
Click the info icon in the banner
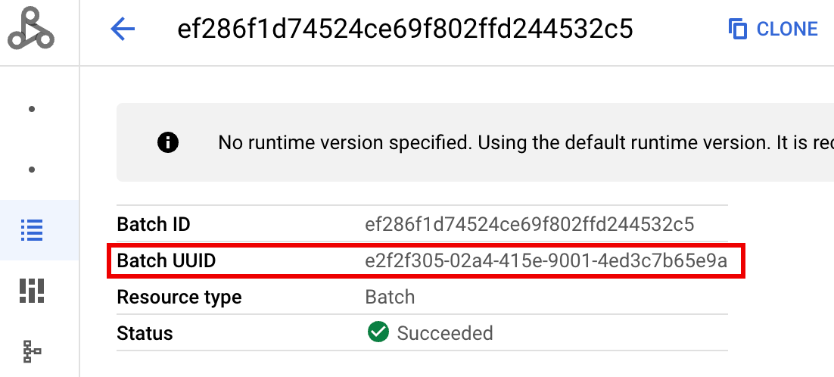coord(168,142)
